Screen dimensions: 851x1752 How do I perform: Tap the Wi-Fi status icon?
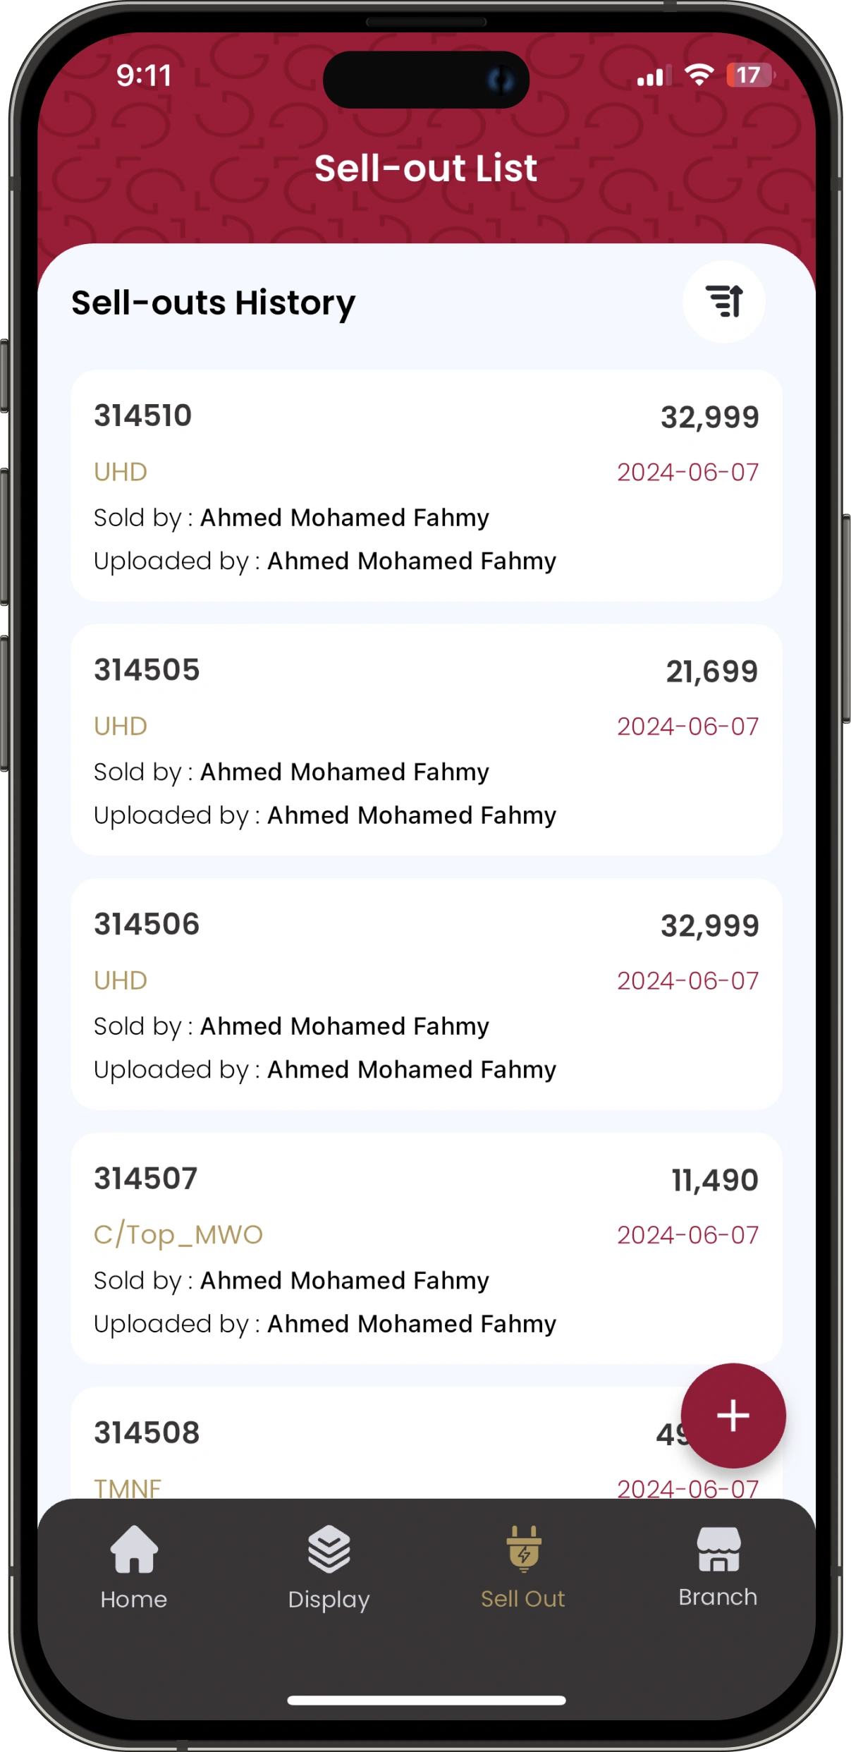[699, 75]
